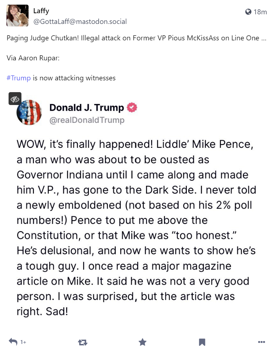
Task: Click the globe public visibility icon
Action: click(x=248, y=12)
